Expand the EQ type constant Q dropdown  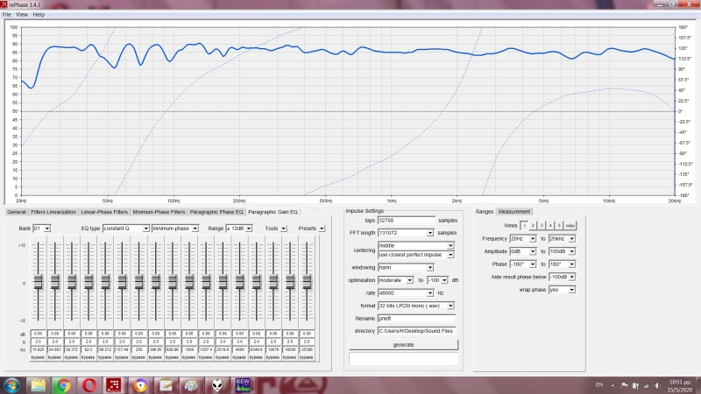pos(124,229)
